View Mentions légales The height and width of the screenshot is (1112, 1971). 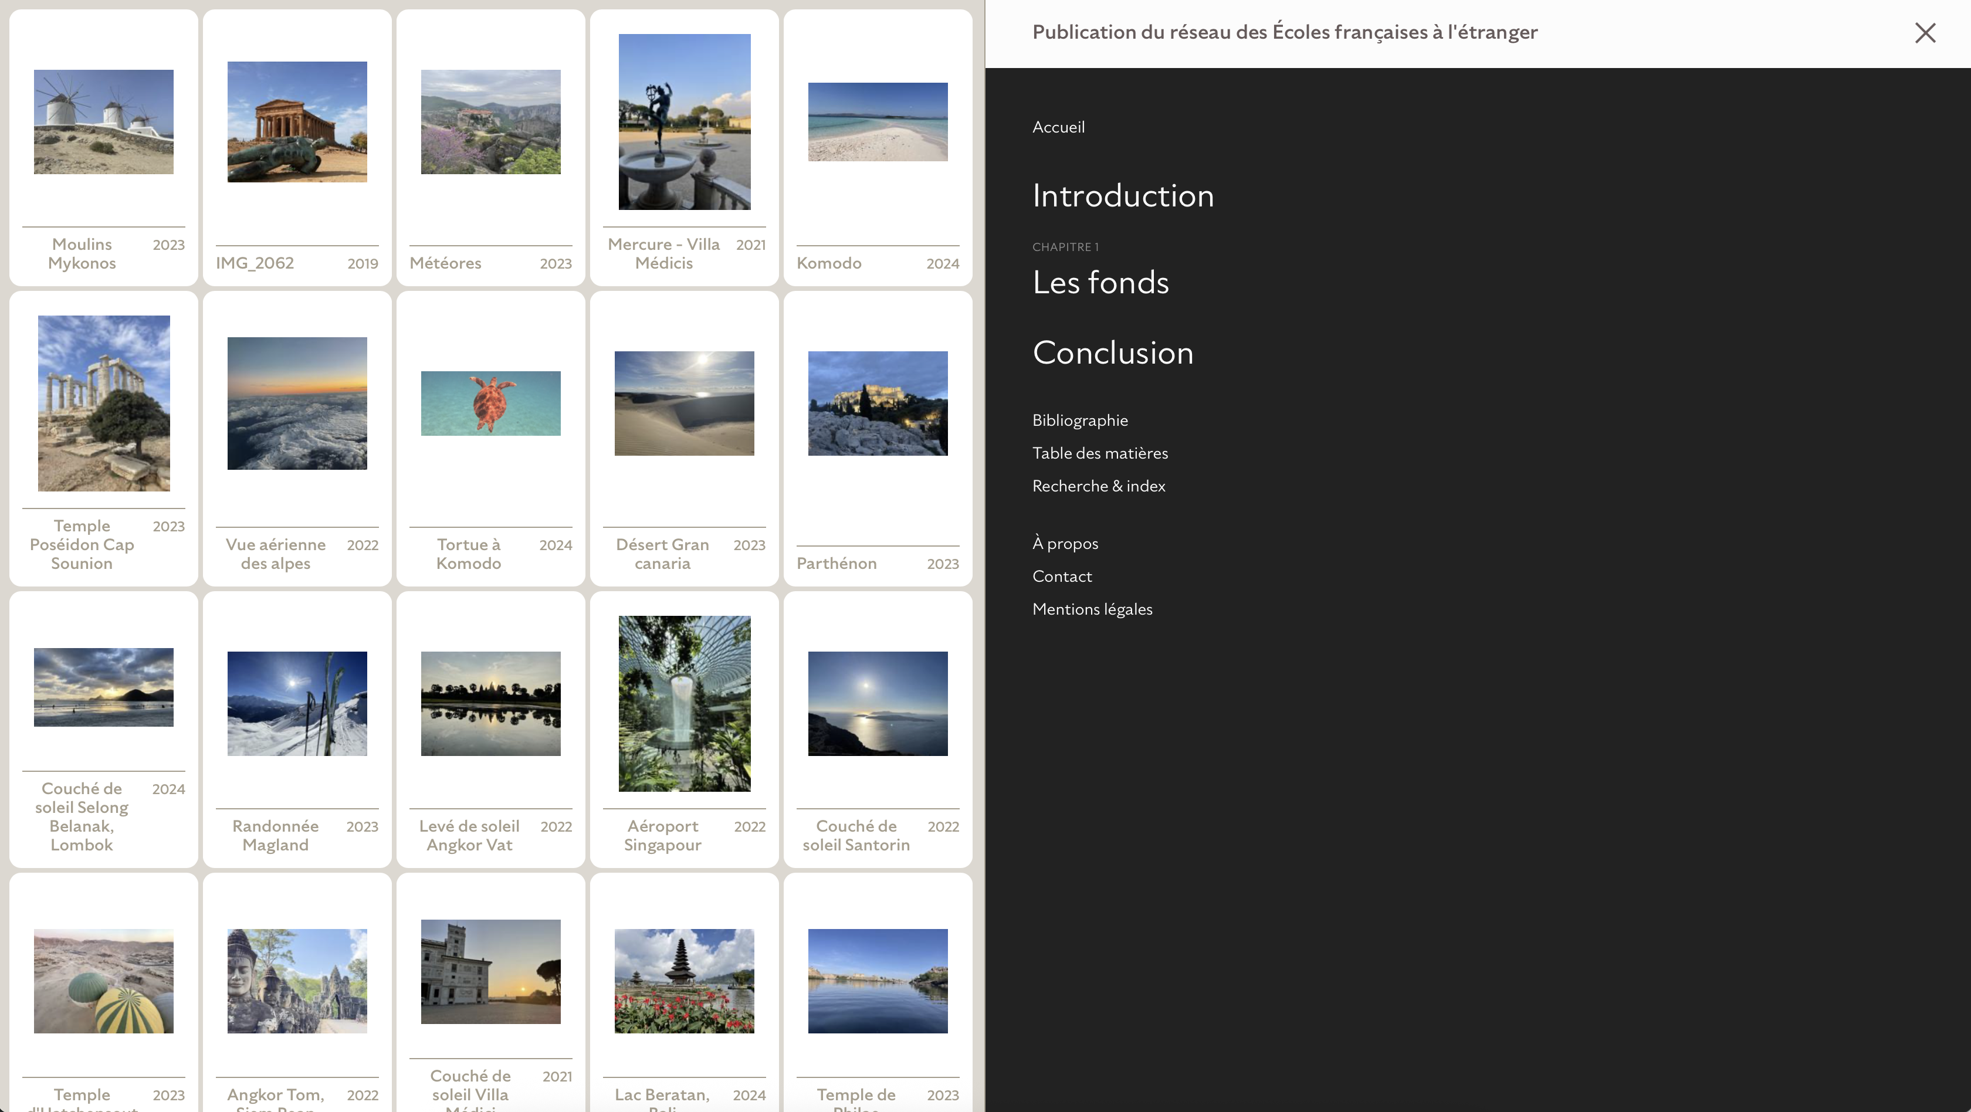click(x=1092, y=609)
